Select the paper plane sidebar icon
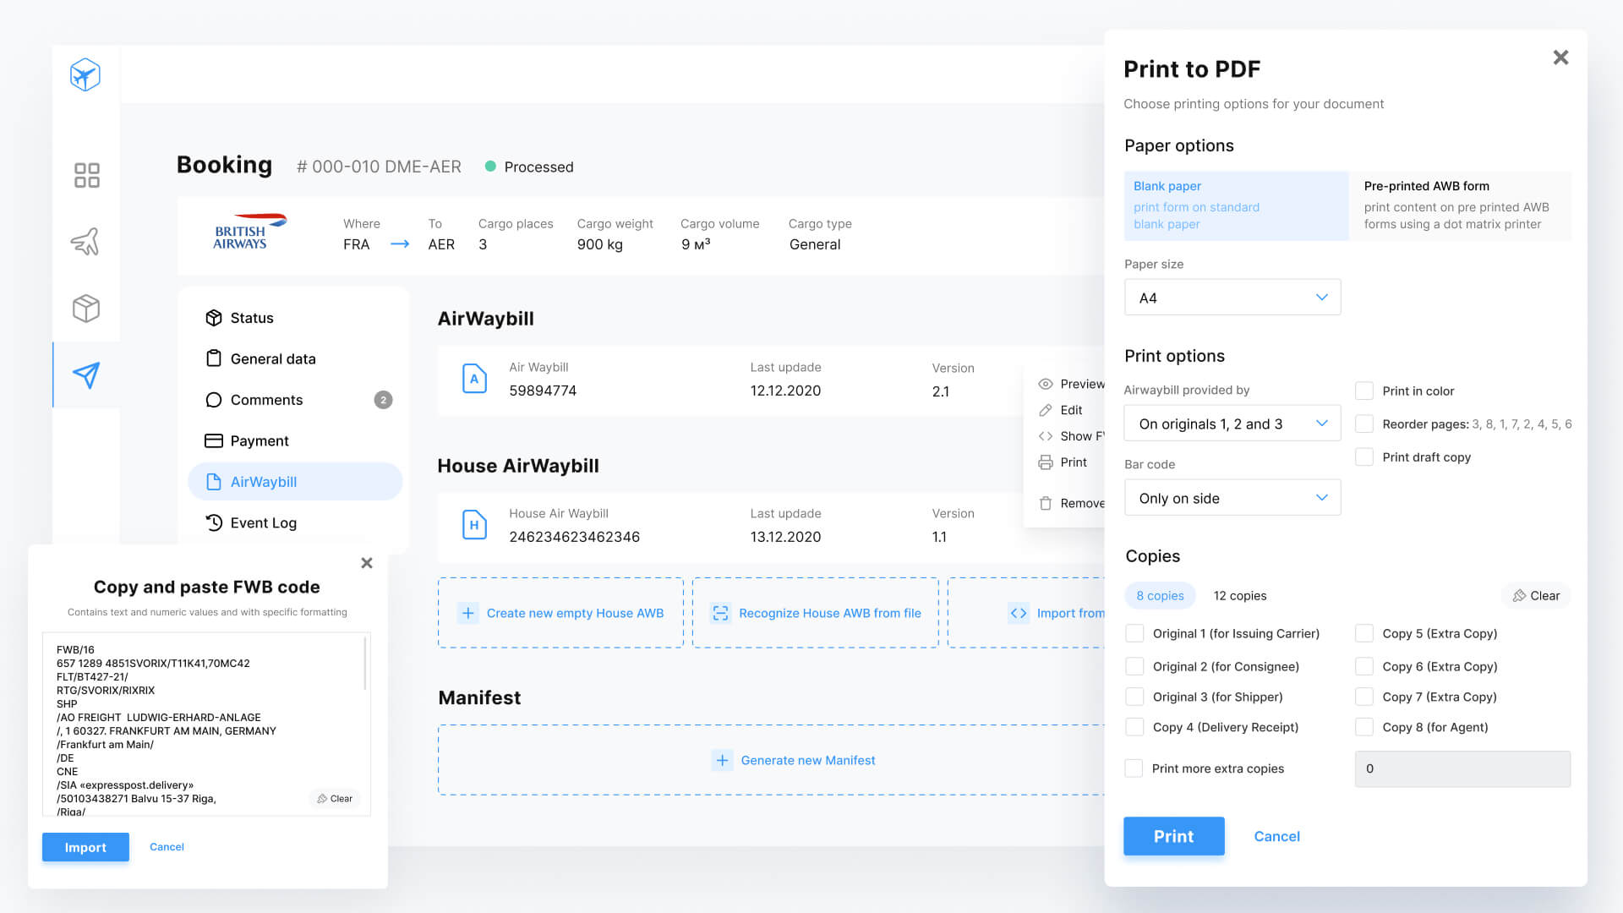1623x913 pixels. tap(86, 375)
